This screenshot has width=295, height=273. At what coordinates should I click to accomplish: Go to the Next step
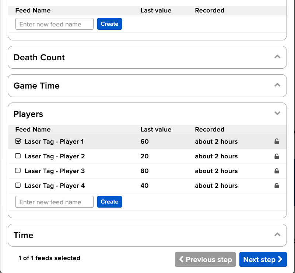(x=263, y=259)
